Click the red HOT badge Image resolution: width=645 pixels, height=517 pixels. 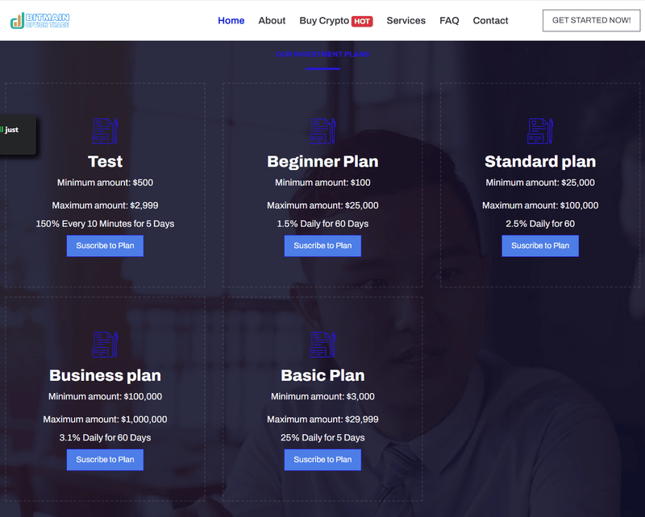pos(362,22)
